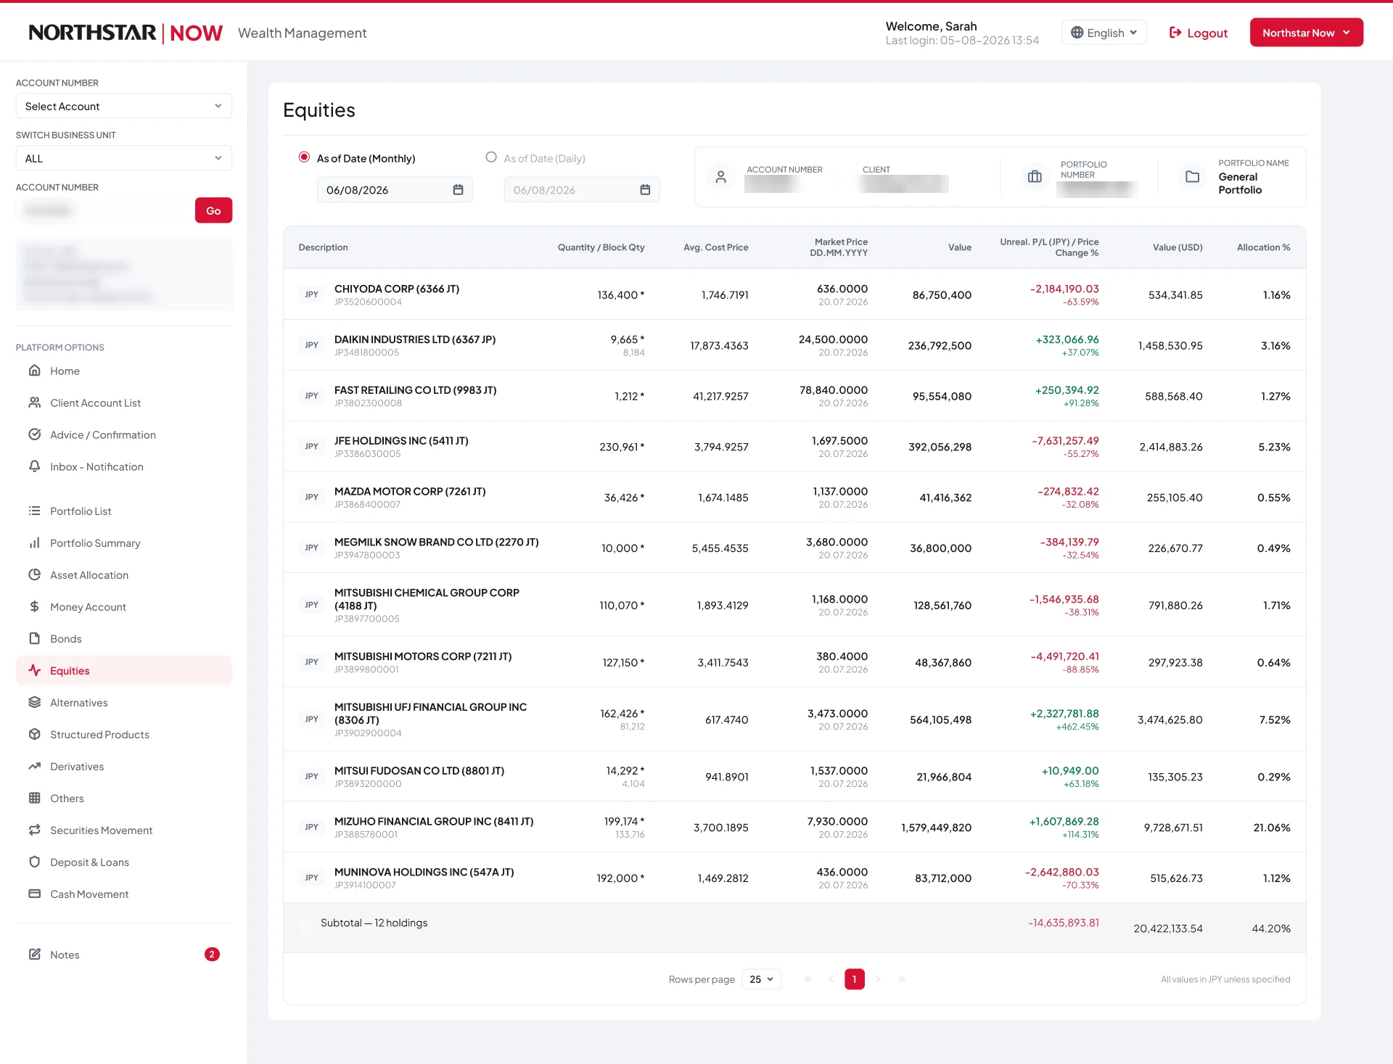
Task: Click the subtotal P/L value -14,635,893.81
Action: coord(1063,923)
